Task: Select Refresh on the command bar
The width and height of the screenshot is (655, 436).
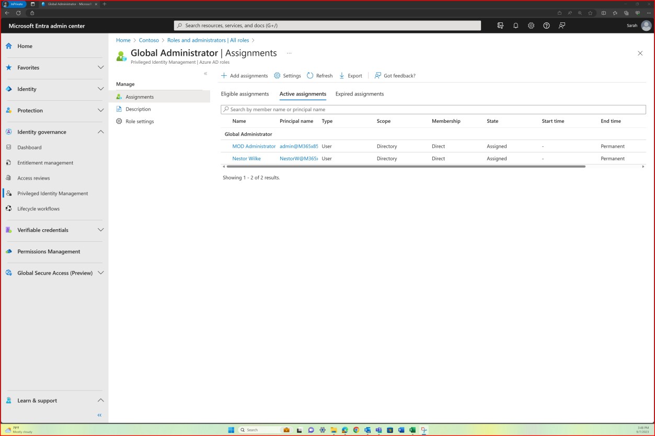Action: tap(319, 75)
